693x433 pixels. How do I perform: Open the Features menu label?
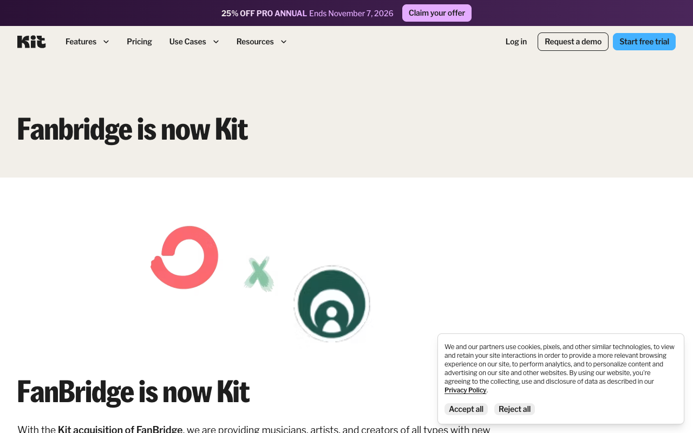(81, 42)
